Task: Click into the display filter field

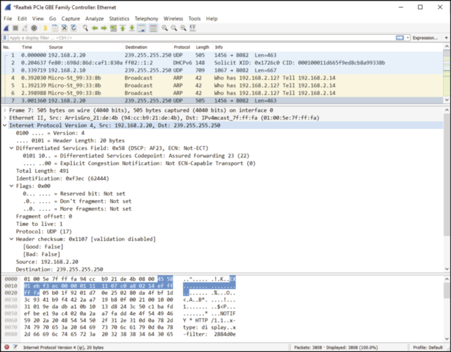Action: 201,38
